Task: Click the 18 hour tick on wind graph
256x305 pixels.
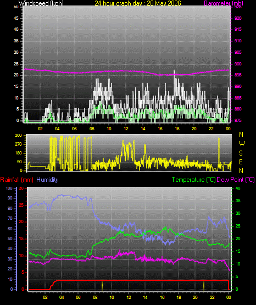Action: point(177,129)
